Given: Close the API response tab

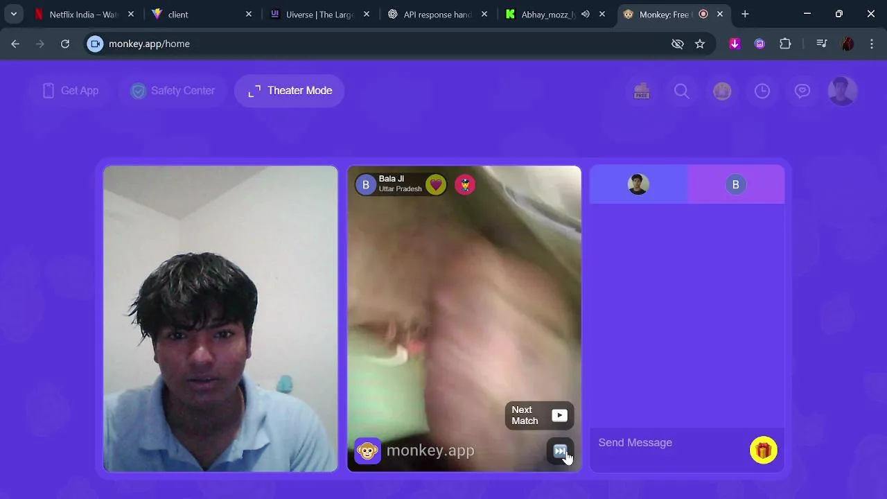Looking at the screenshot, I should click(x=484, y=14).
